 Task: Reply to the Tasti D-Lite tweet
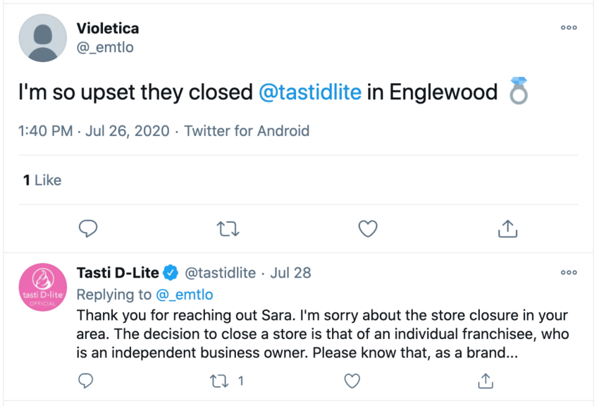coord(86,381)
